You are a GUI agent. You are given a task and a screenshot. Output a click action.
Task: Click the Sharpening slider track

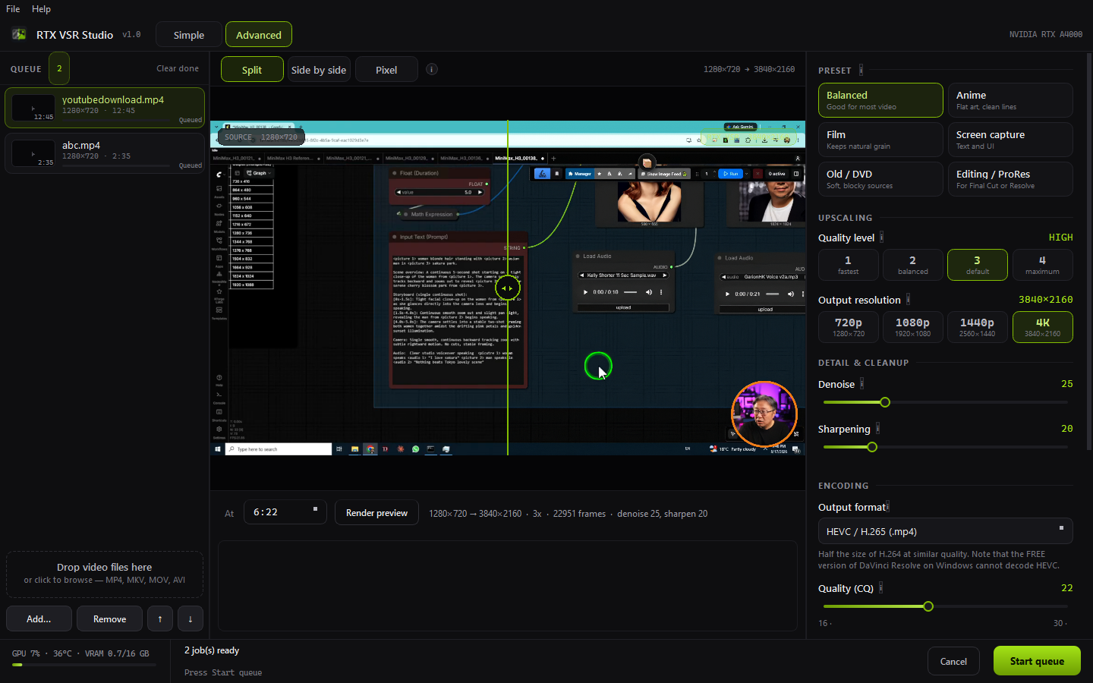tap(945, 447)
